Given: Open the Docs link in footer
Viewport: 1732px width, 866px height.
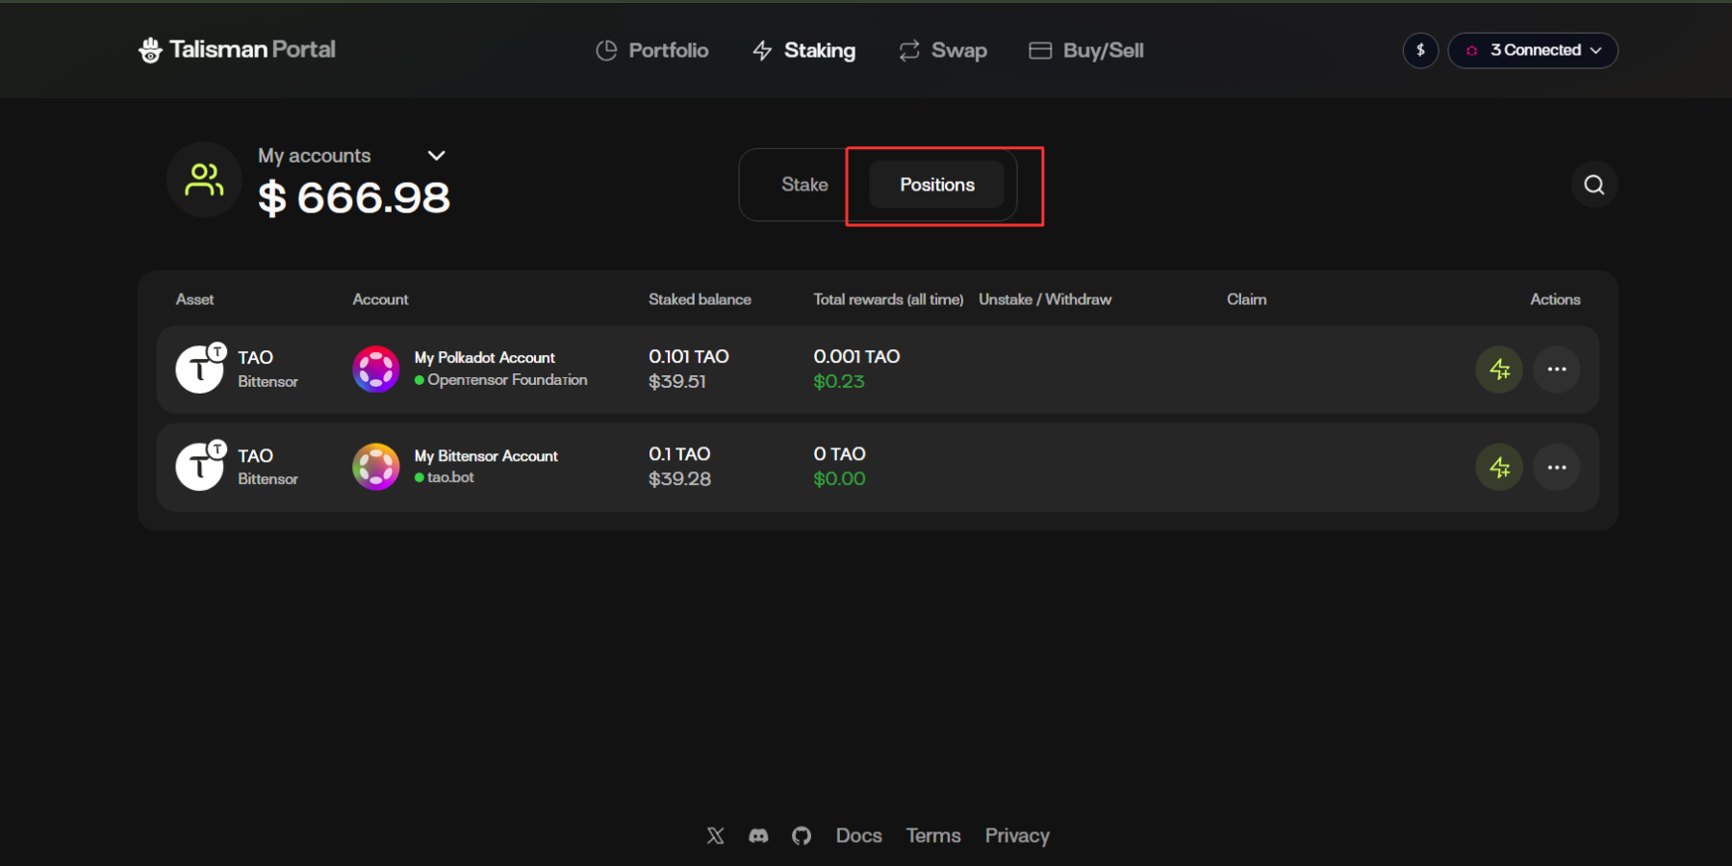Looking at the screenshot, I should coord(858,835).
